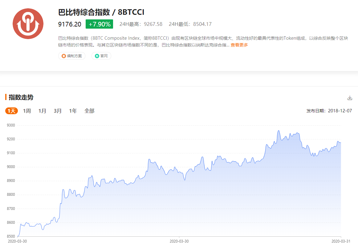Click the +7.90% change badge

point(99,24)
